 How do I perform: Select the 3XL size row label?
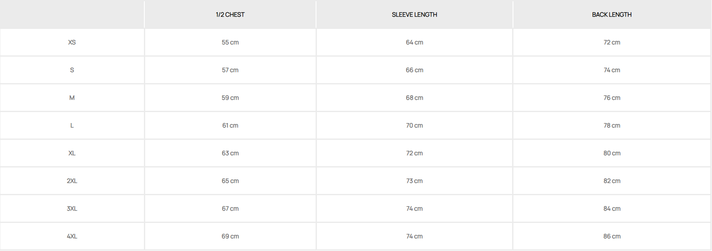pyautogui.click(x=72, y=209)
